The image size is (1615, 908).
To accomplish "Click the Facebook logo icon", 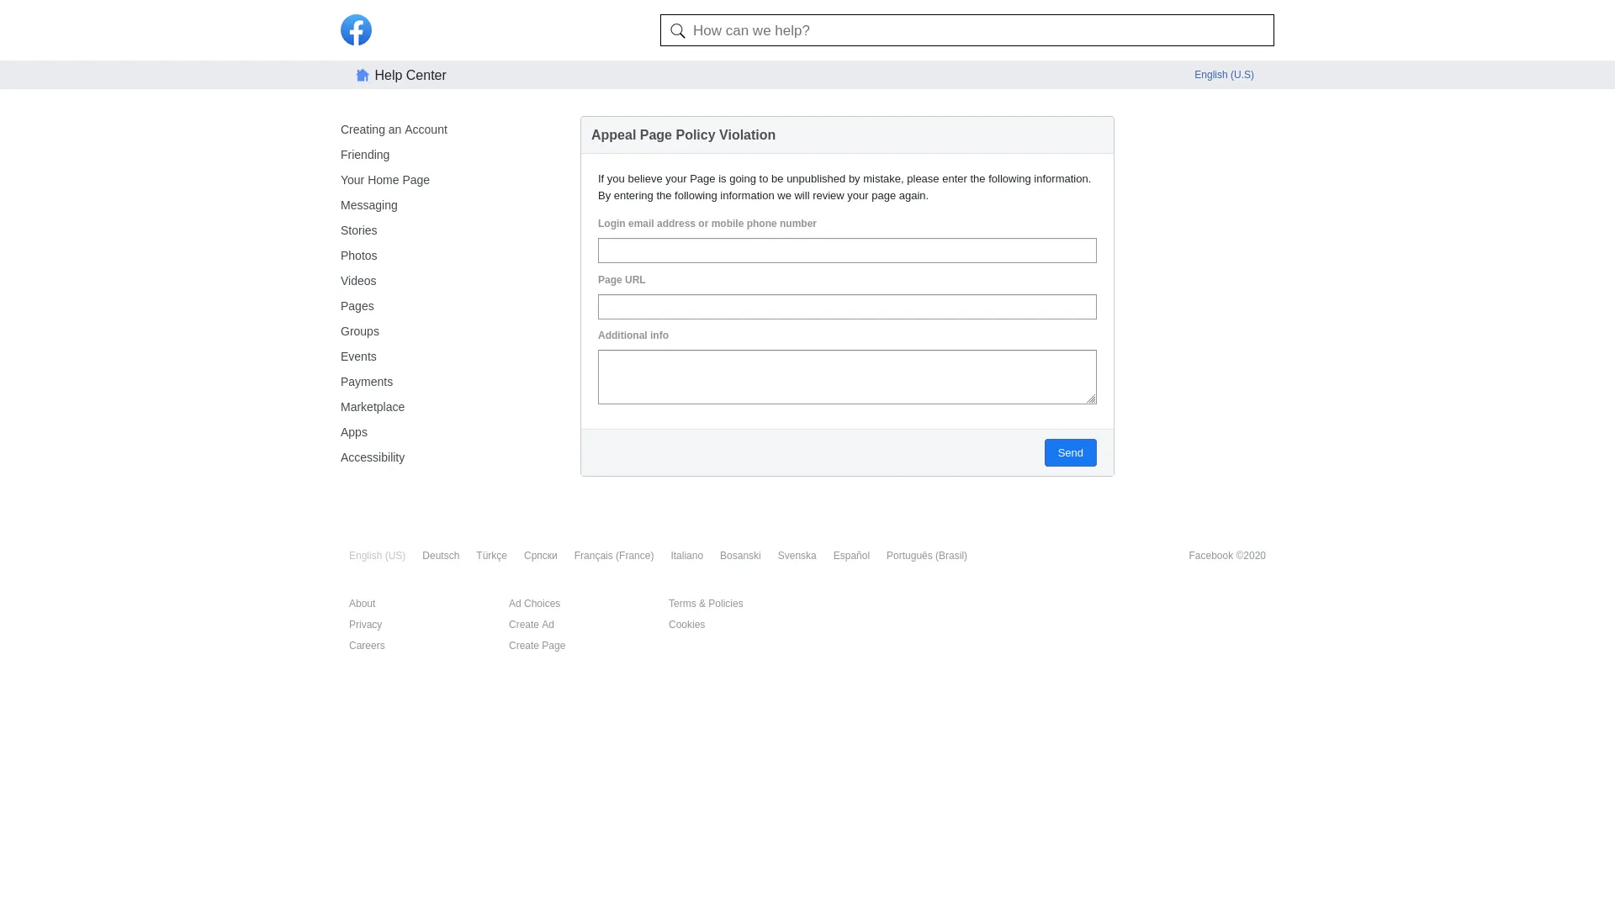I will [356, 30].
